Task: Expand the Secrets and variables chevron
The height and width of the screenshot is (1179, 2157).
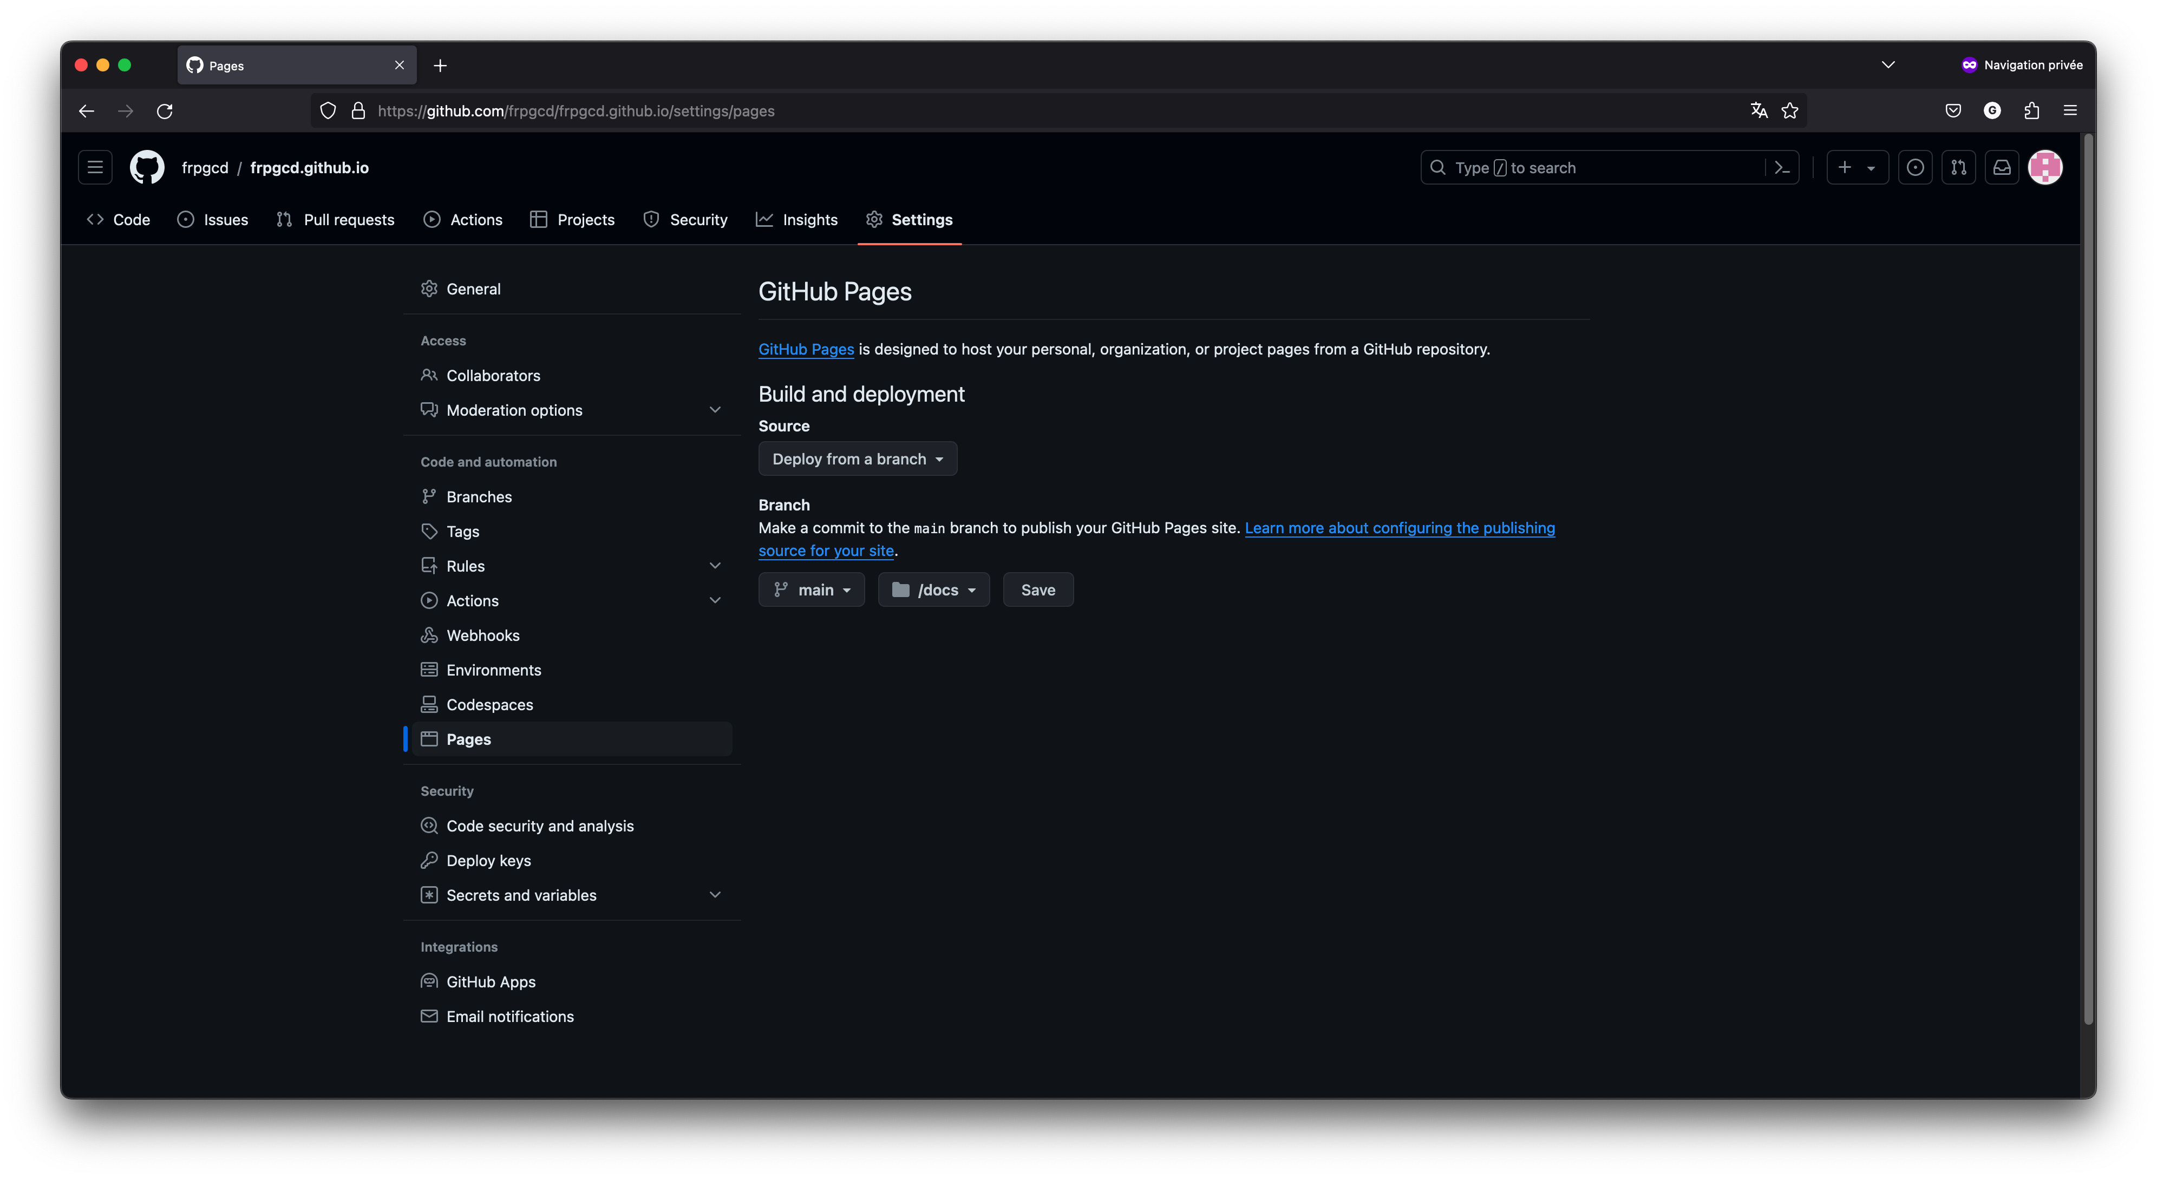Action: (x=715, y=895)
